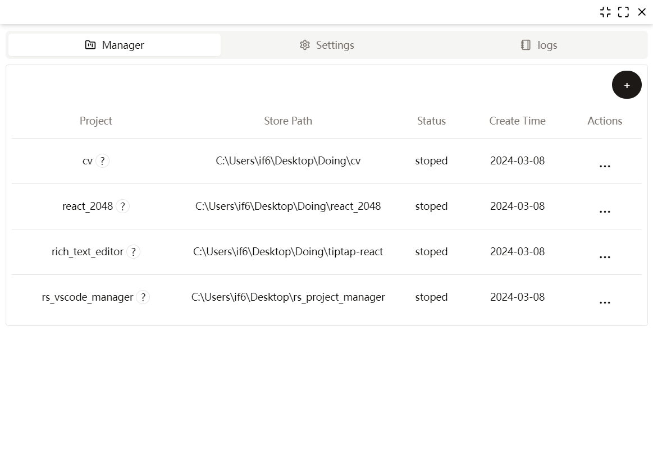The height and width of the screenshot is (469, 653).
Task: Open the three-dot menu for react_2048
Action: click(605, 211)
